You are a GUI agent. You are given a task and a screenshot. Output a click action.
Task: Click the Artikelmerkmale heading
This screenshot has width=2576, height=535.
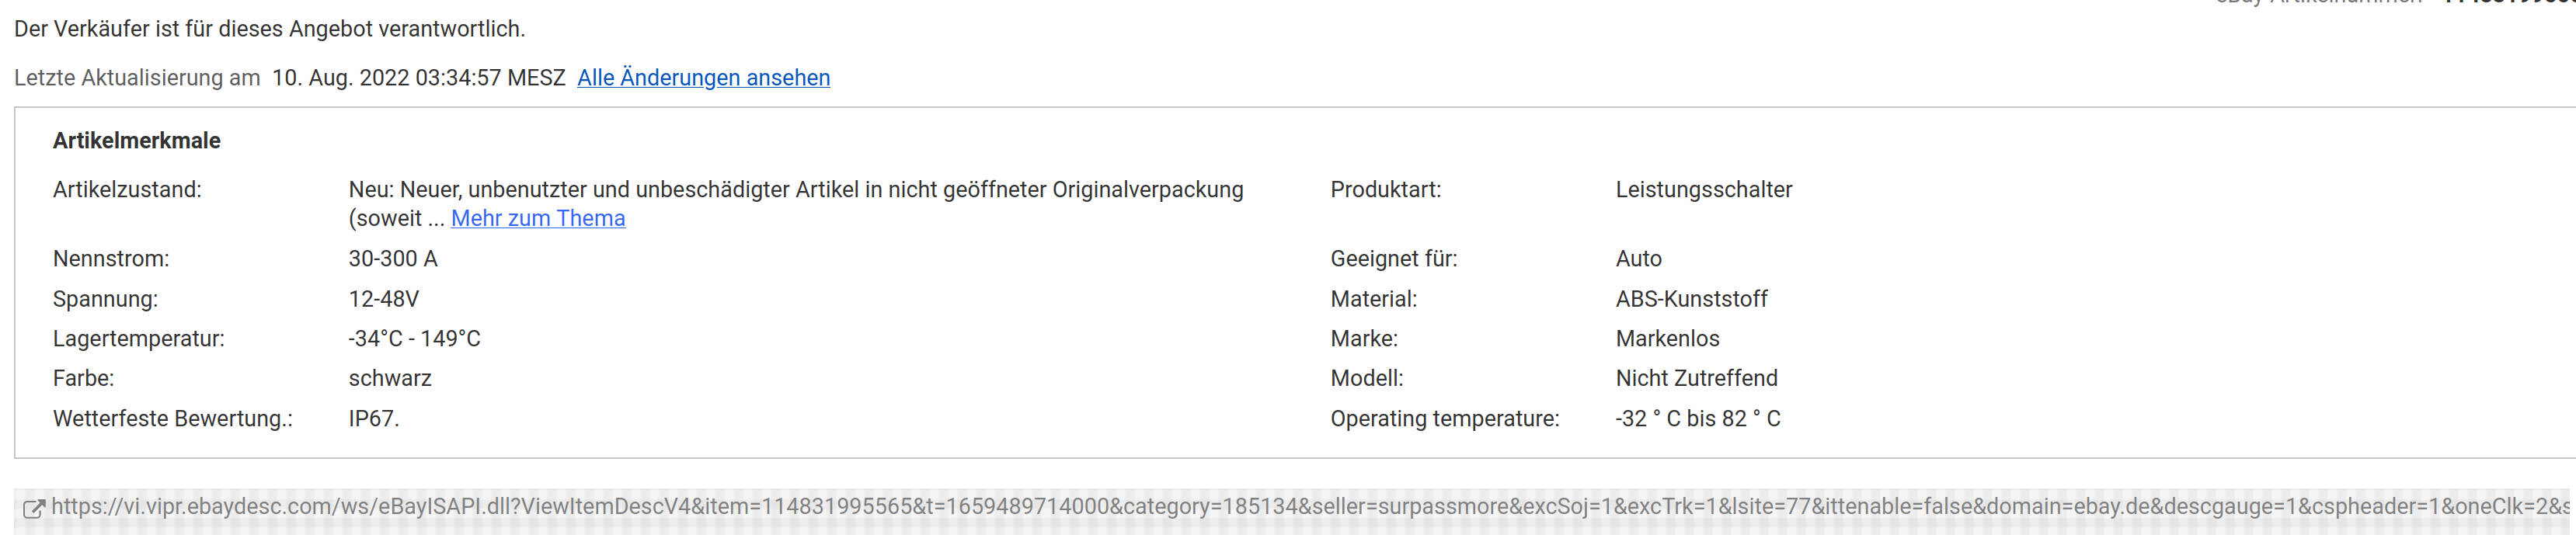pyautogui.click(x=137, y=141)
